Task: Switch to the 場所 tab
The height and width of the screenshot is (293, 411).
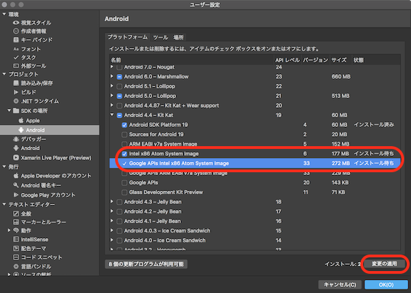Action: [178, 37]
